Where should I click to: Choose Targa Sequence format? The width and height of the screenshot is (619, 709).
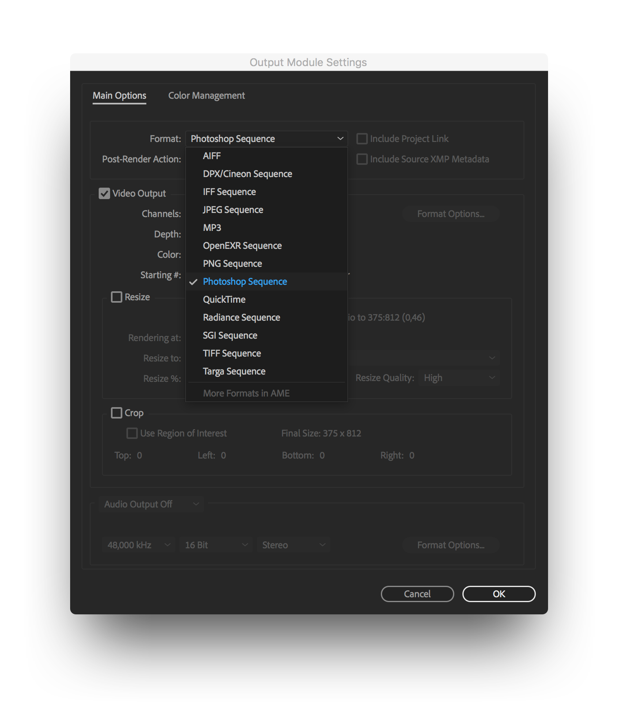tap(267, 371)
